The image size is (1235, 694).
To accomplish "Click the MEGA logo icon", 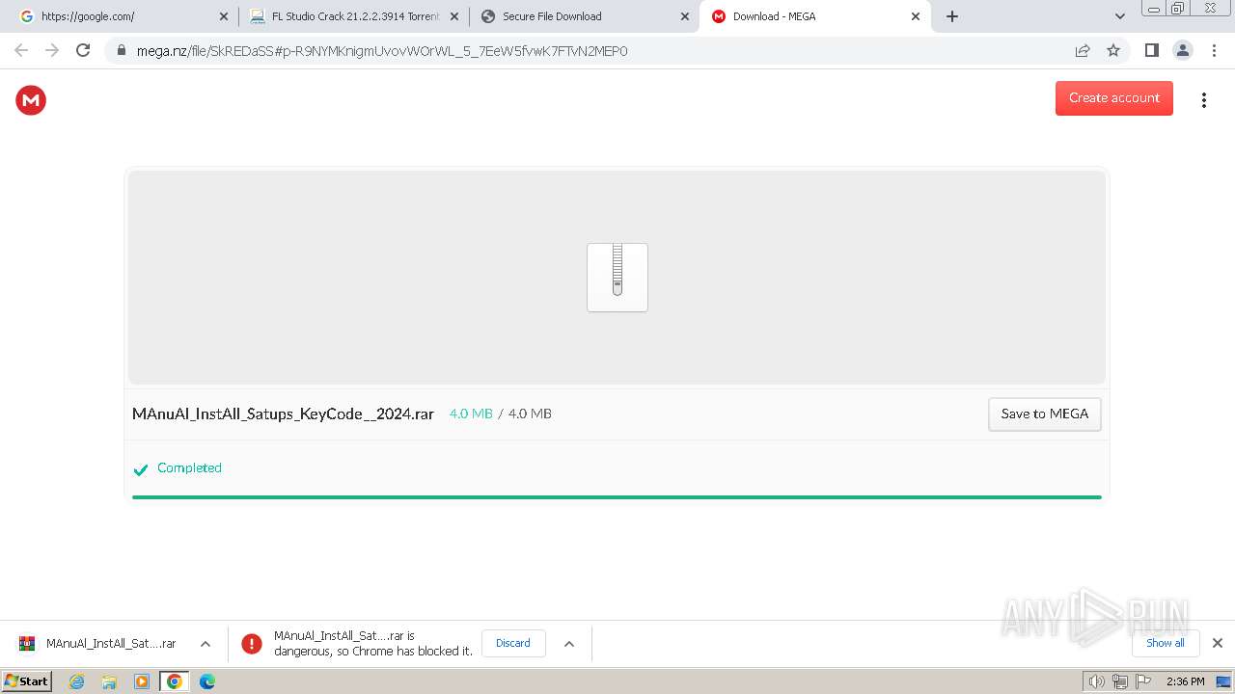I will tap(31, 99).
